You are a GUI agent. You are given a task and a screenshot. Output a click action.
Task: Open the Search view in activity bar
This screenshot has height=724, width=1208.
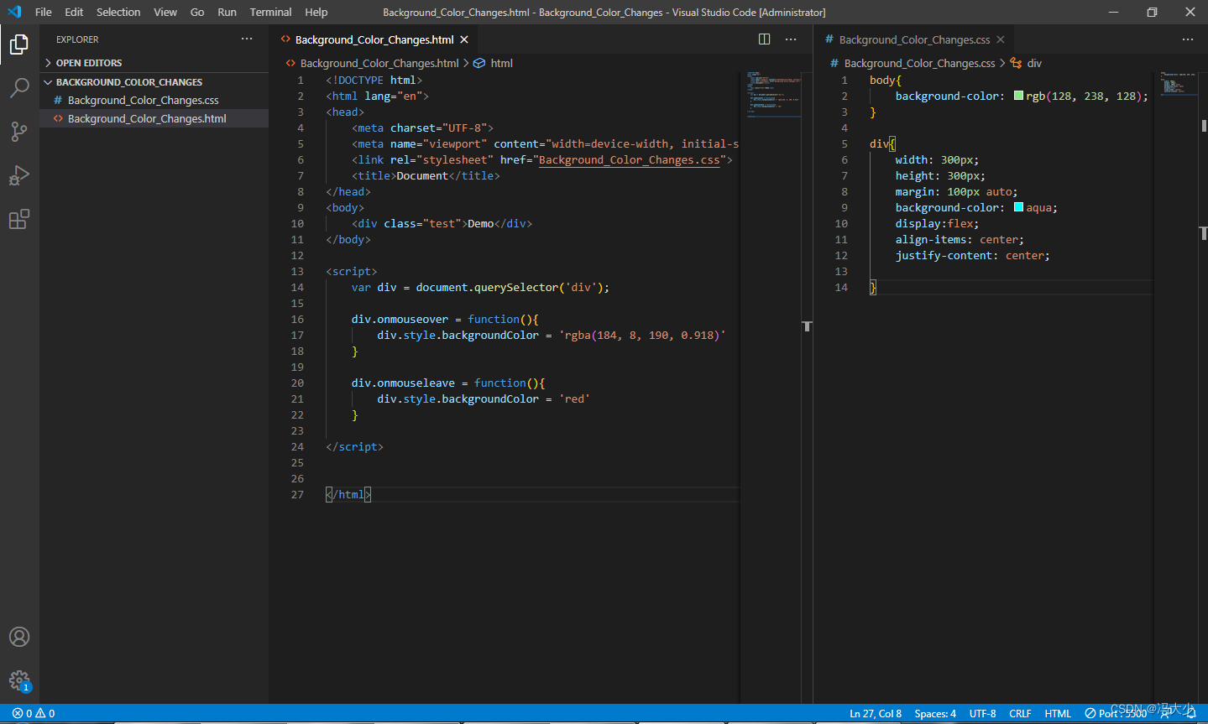(18, 87)
